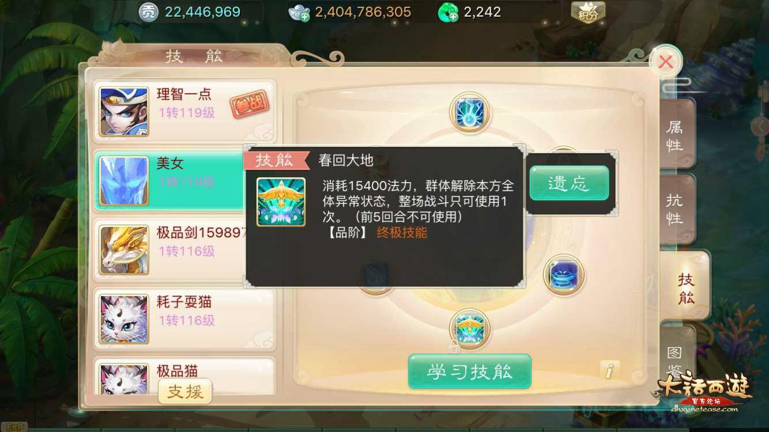Open the 积分 points badge

click(588, 12)
